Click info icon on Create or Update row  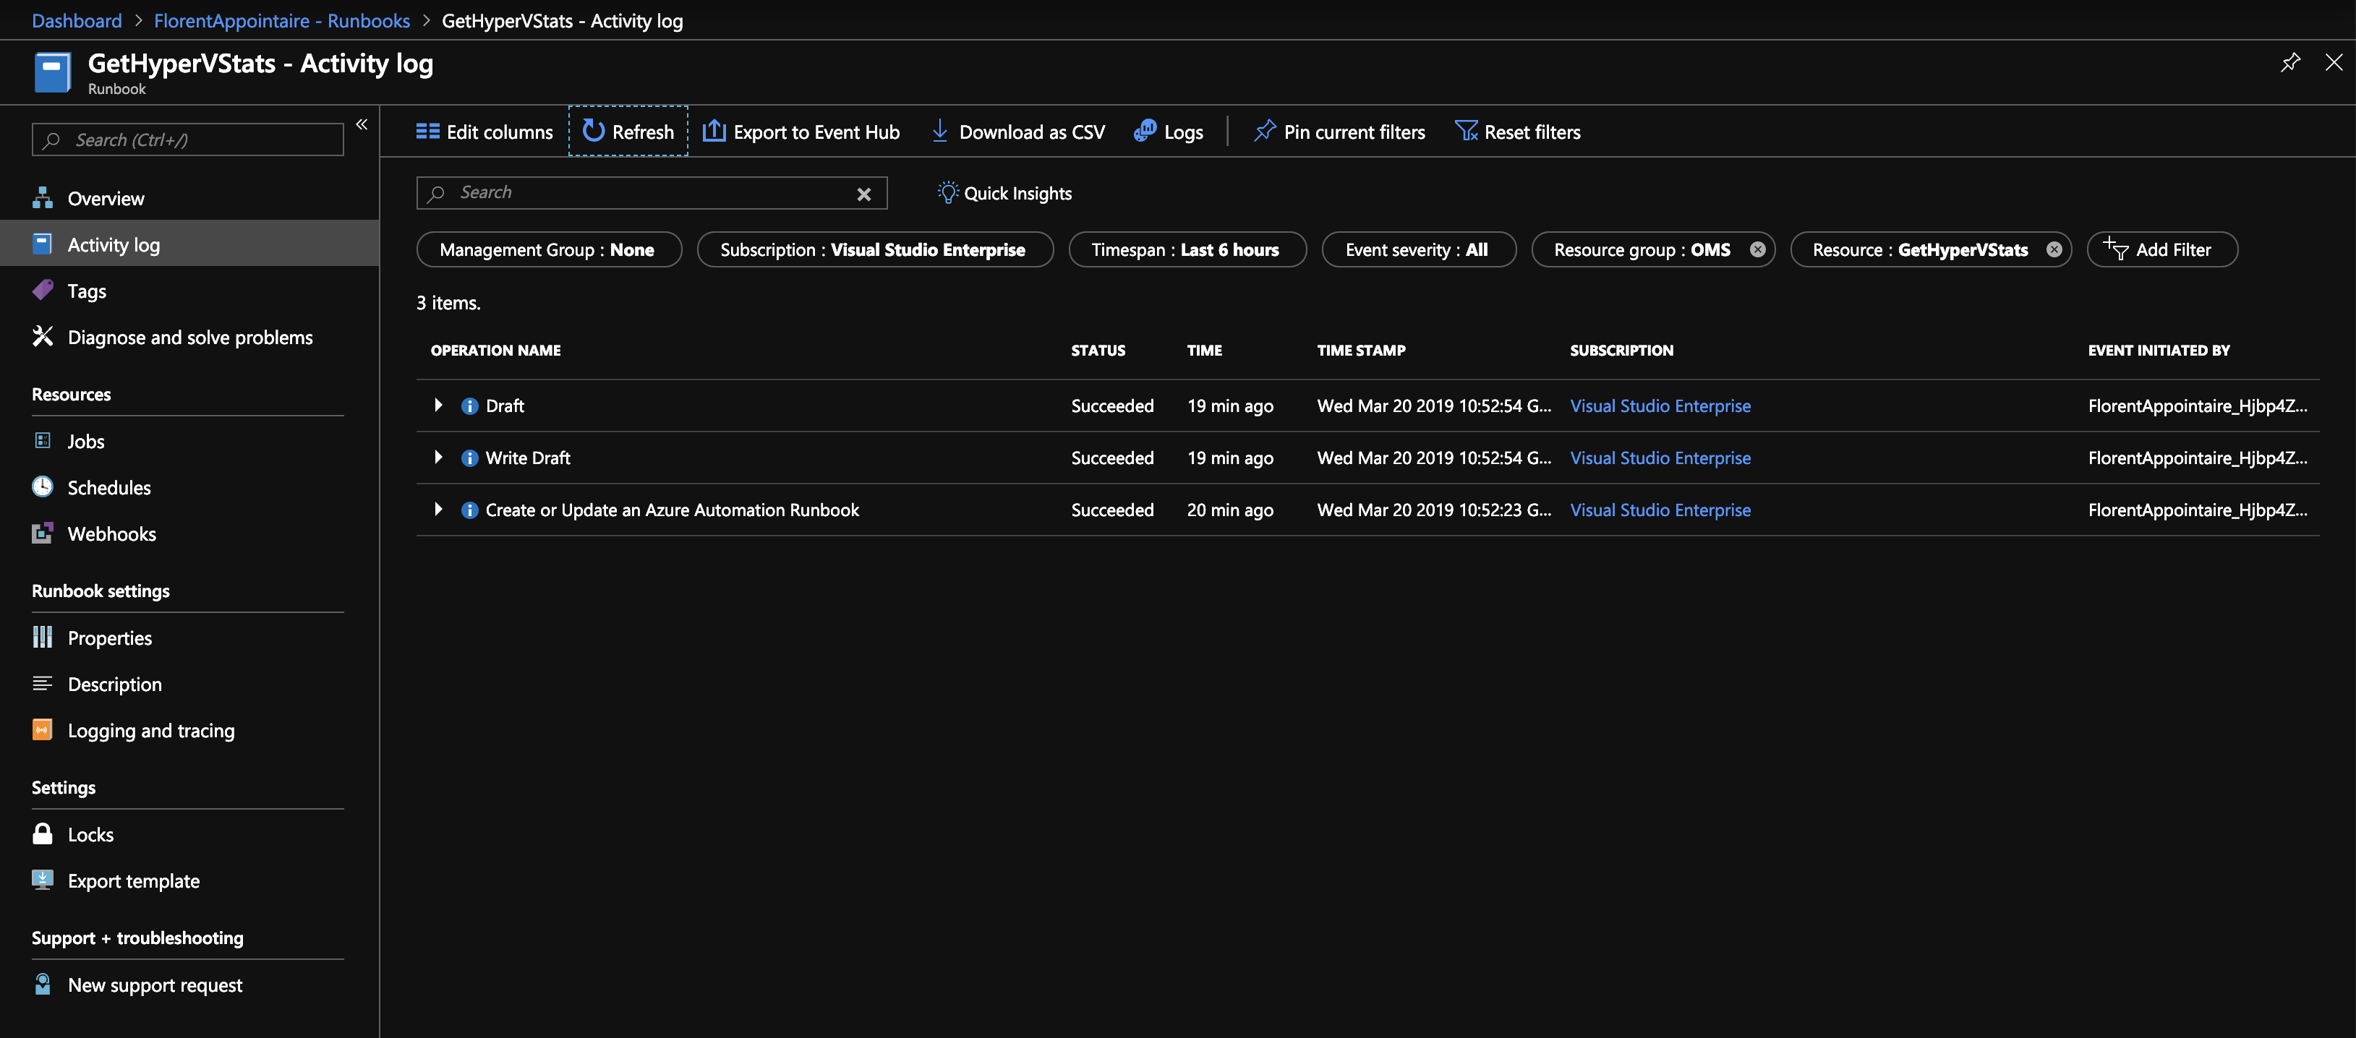[x=470, y=510]
